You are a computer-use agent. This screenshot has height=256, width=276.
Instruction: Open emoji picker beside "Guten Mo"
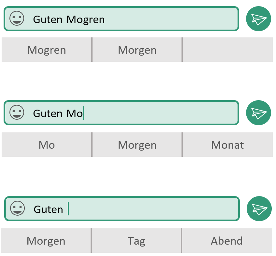click(x=17, y=112)
